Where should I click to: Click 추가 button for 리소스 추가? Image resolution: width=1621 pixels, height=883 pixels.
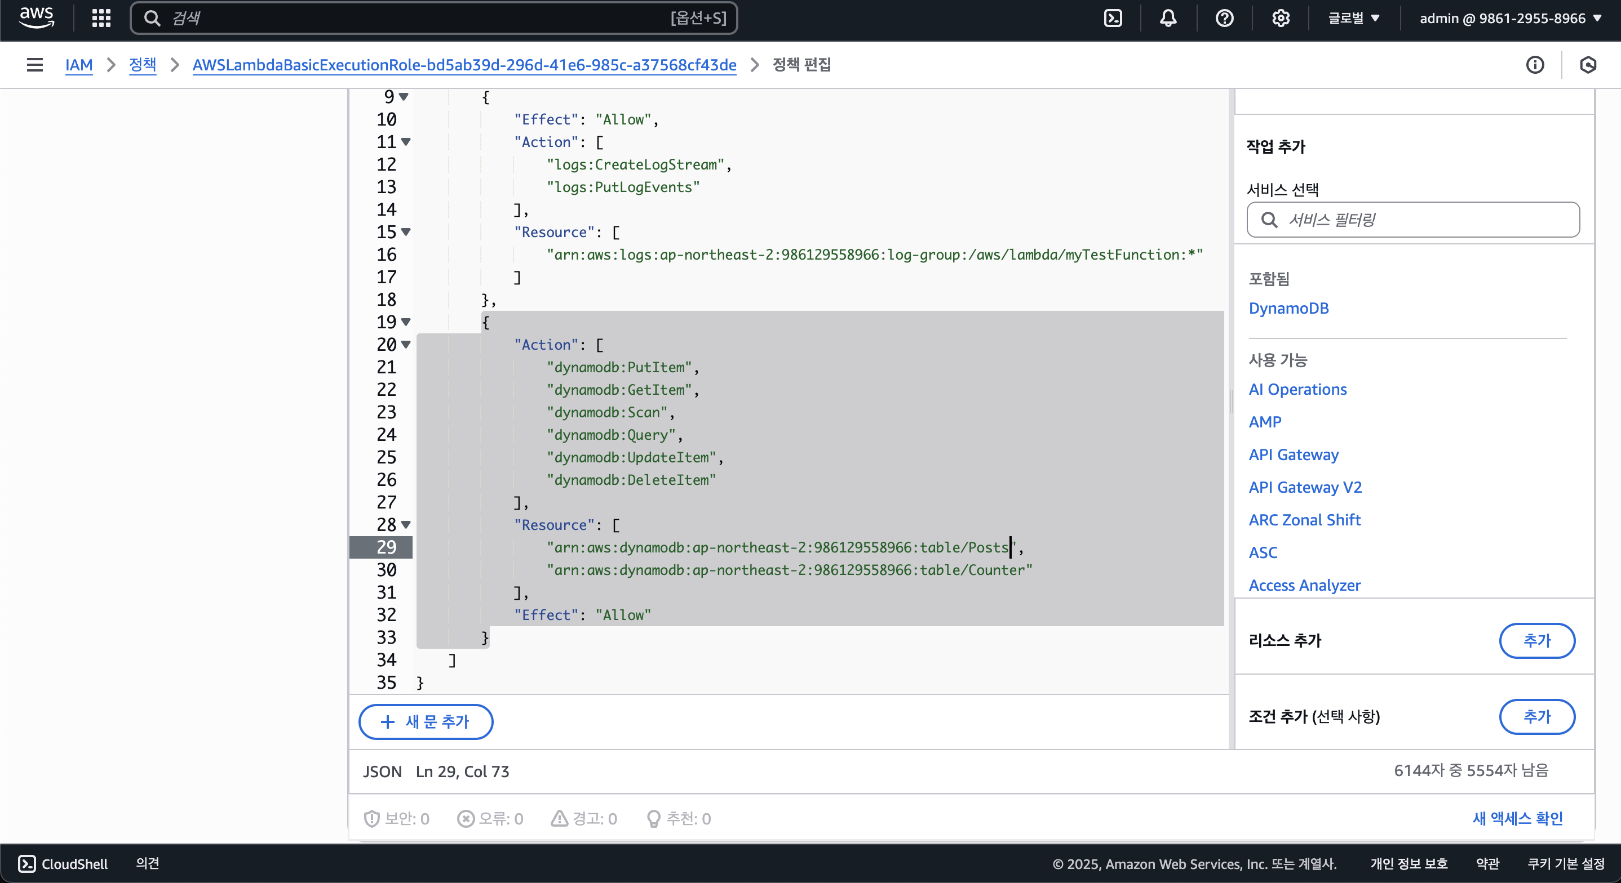coord(1536,640)
